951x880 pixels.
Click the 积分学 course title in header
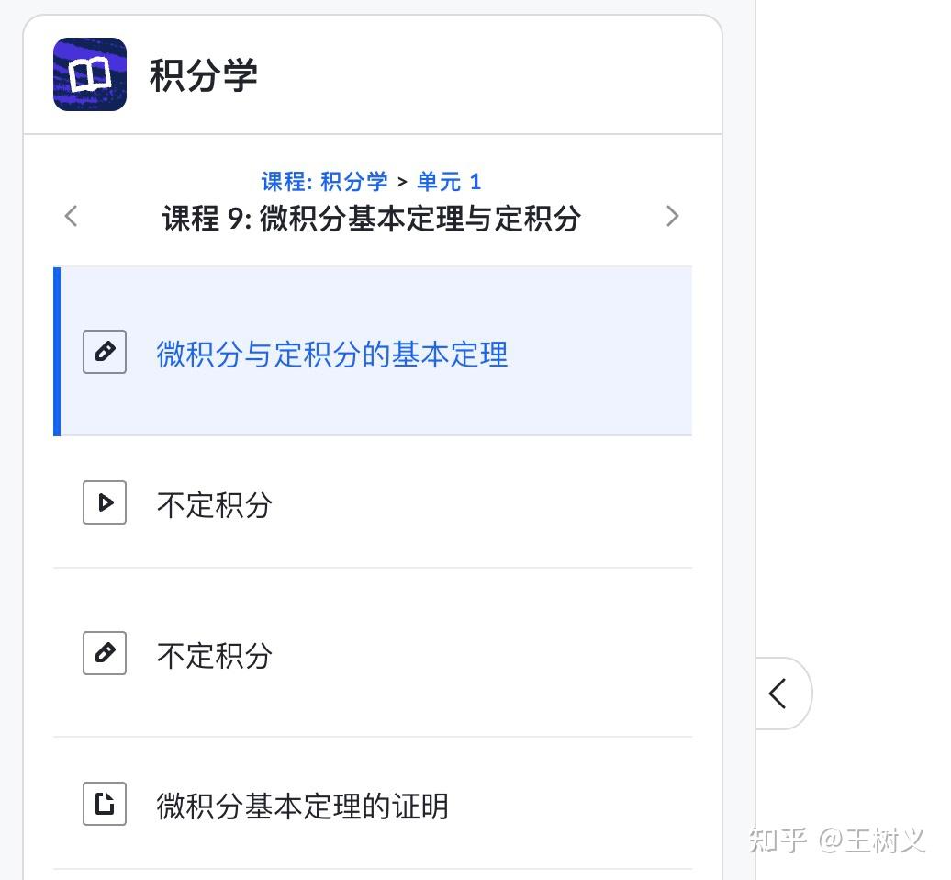(x=203, y=75)
